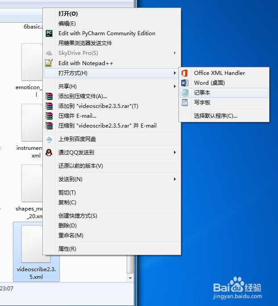This screenshot has width=278, height=306.
Task: Select the shapes_me xml file thumbnail
Action: (x=32, y=183)
